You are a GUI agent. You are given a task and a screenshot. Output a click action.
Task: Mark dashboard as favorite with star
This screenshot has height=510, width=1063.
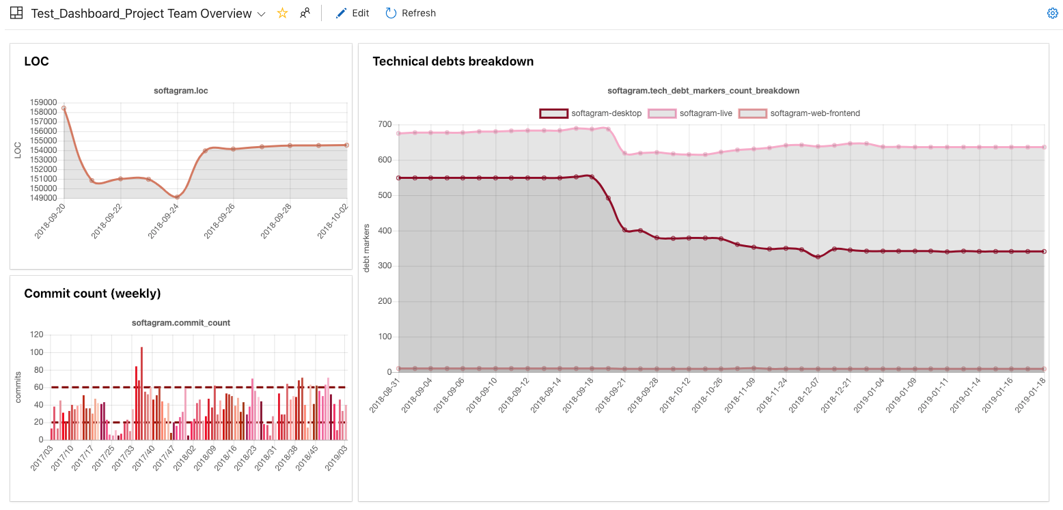pyautogui.click(x=282, y=13)
